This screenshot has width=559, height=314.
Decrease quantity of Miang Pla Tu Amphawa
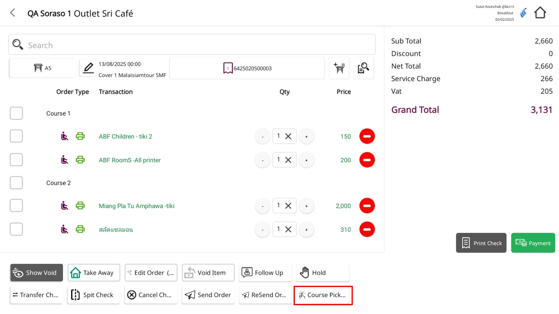coord(263,206)
